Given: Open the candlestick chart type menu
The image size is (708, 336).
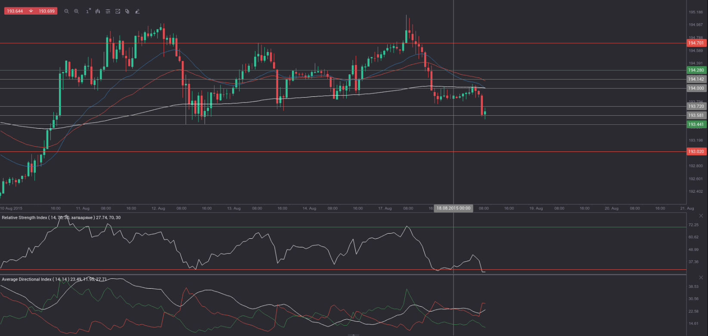Looking at the screenshot, I should coord(98,11).
